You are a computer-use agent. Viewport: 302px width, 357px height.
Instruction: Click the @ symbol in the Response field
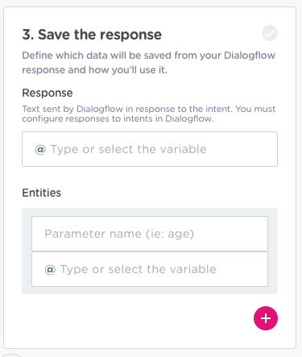pos(40,149)
